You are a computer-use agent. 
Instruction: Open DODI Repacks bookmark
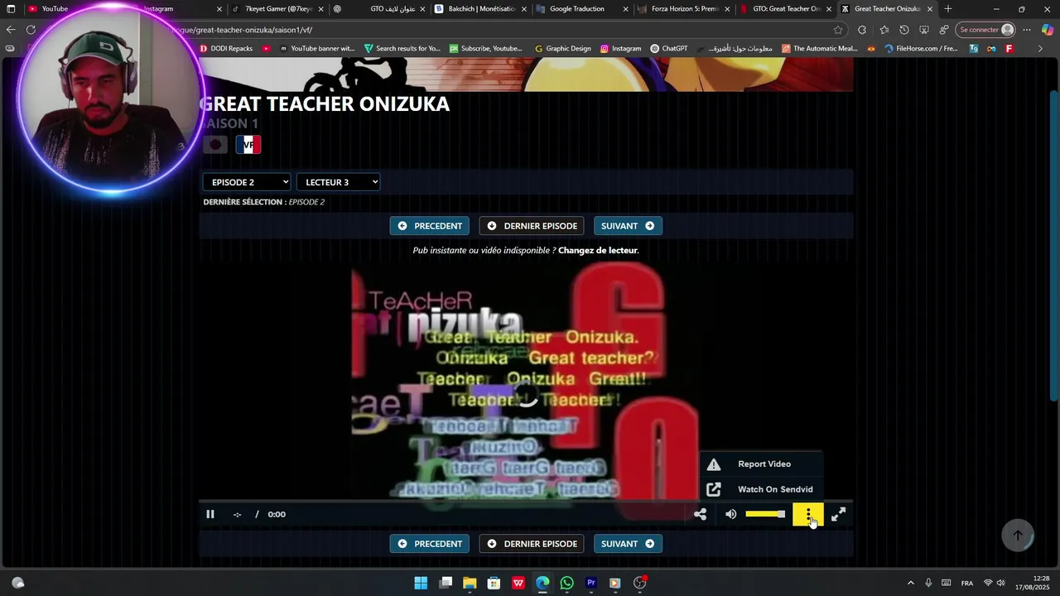coord(225,49)
